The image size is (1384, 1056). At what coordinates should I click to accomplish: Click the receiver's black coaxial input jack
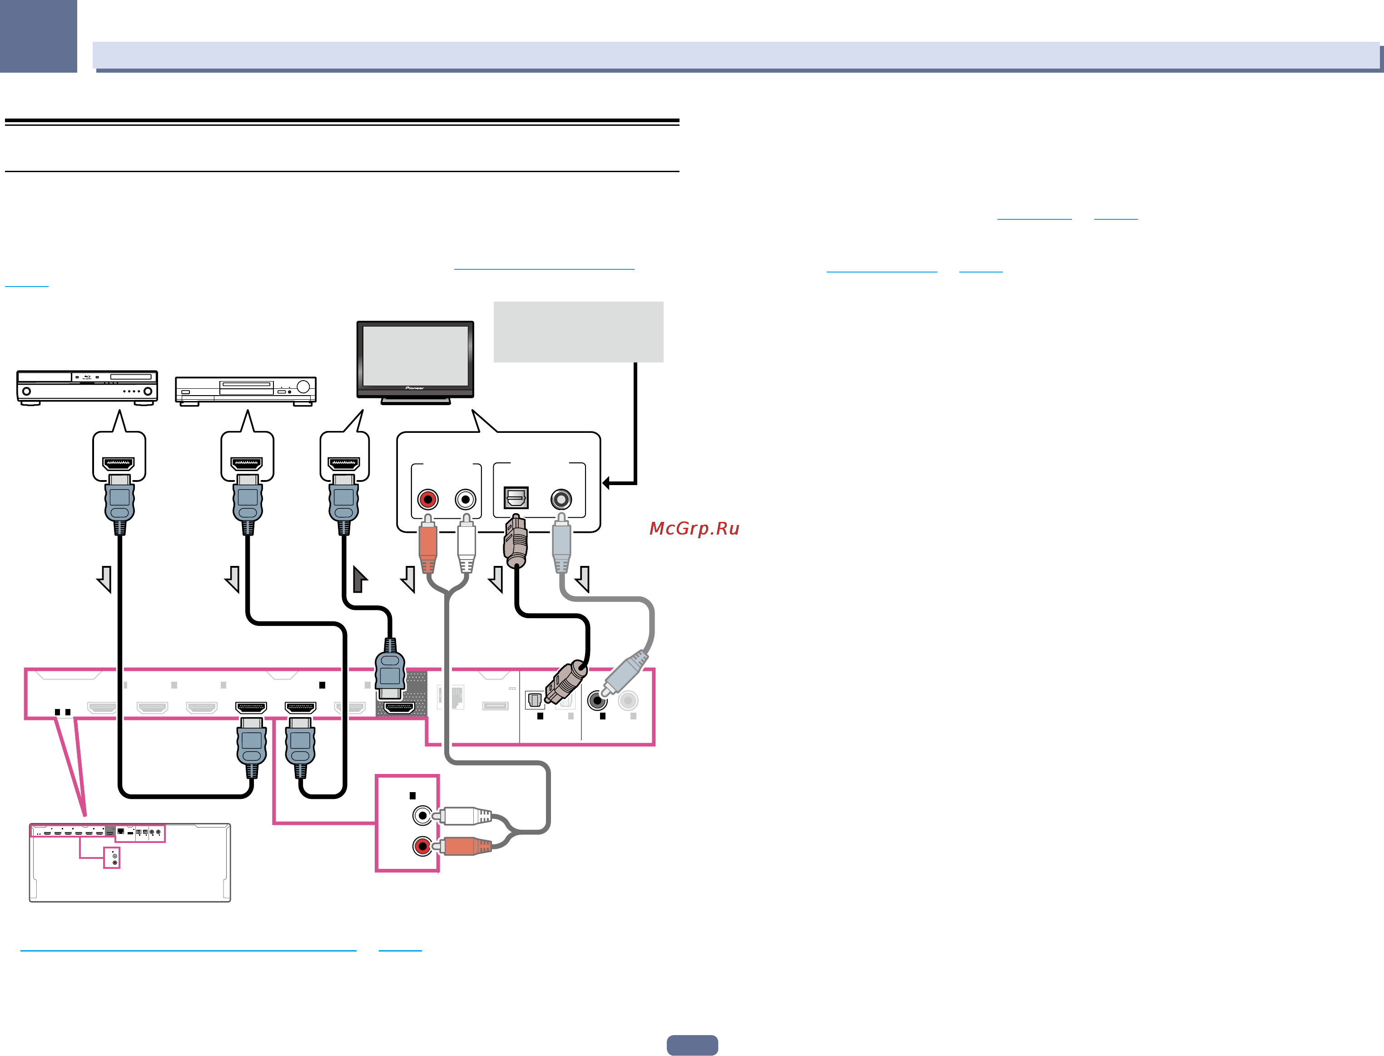coord(597,700)
